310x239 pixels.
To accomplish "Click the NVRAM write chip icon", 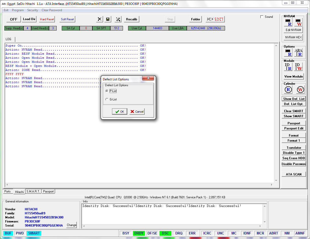I will click(x=298, y=22).
